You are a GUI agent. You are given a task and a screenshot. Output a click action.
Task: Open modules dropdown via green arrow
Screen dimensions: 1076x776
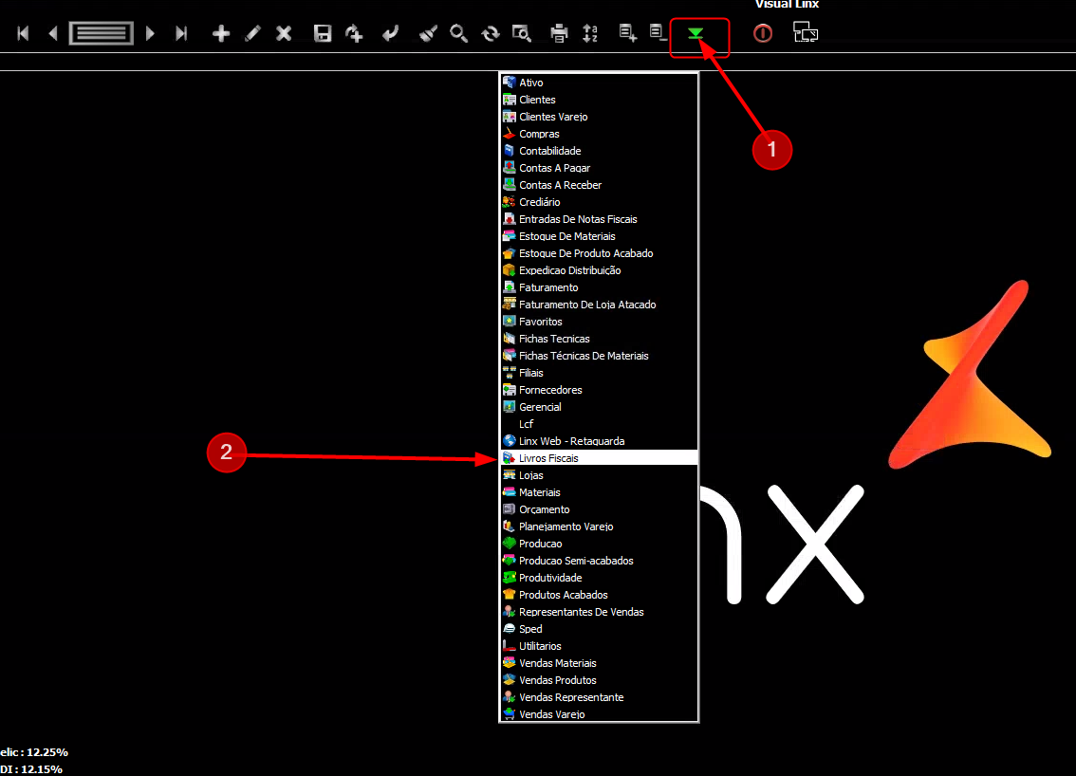tap(696, 33)
